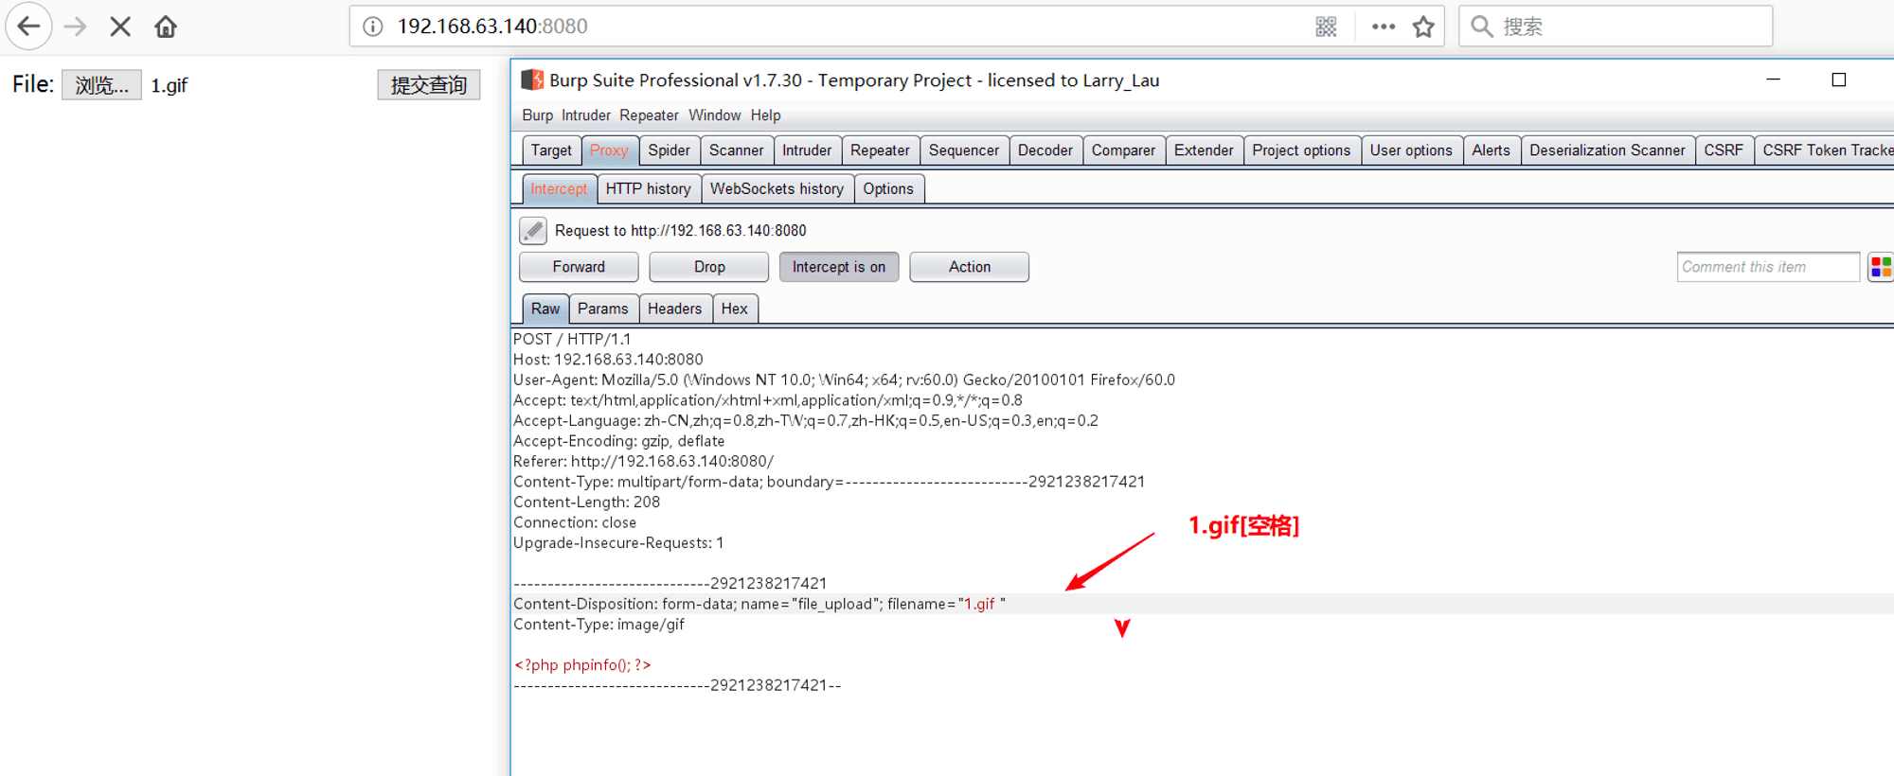The height and width of the screenshot is (776, 1894).
Task: Switch to the Params view tab
Action: point(602,309)
